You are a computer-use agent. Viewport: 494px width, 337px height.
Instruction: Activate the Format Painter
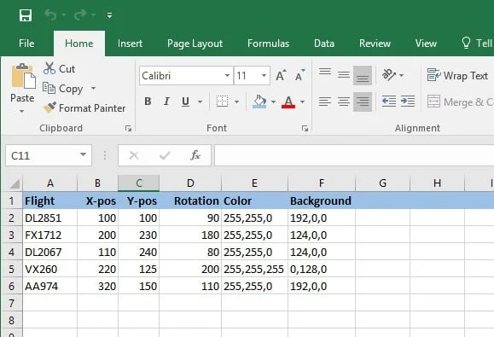[x=84, y=108]
